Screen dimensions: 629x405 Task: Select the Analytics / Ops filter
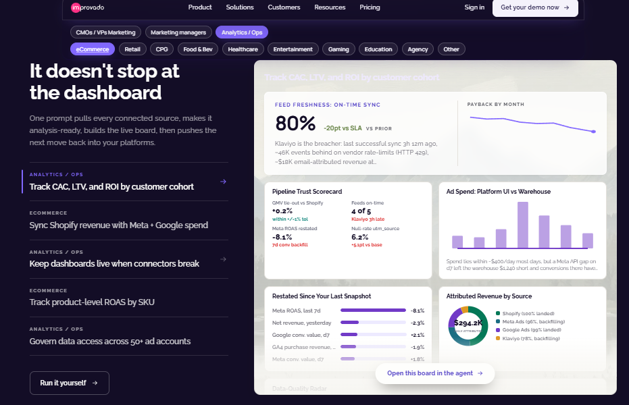coord(242,32)
